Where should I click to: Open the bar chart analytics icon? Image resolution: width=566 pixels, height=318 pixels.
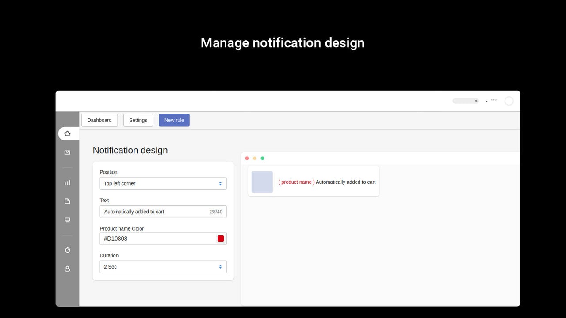[67, 182]
